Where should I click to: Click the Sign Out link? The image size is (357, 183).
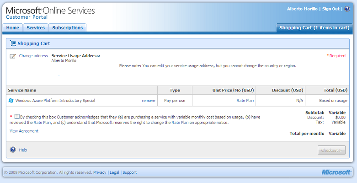pyautogui.click(x=330, y=9)
